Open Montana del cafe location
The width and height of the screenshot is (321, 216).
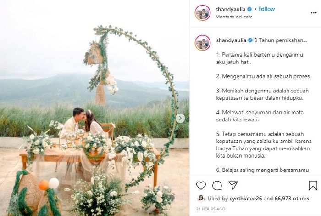click(x=234, y=17)
